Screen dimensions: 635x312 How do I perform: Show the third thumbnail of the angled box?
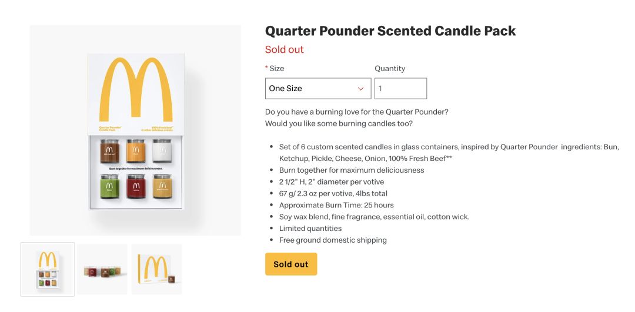pyautogui.click(x=156, y=269)
